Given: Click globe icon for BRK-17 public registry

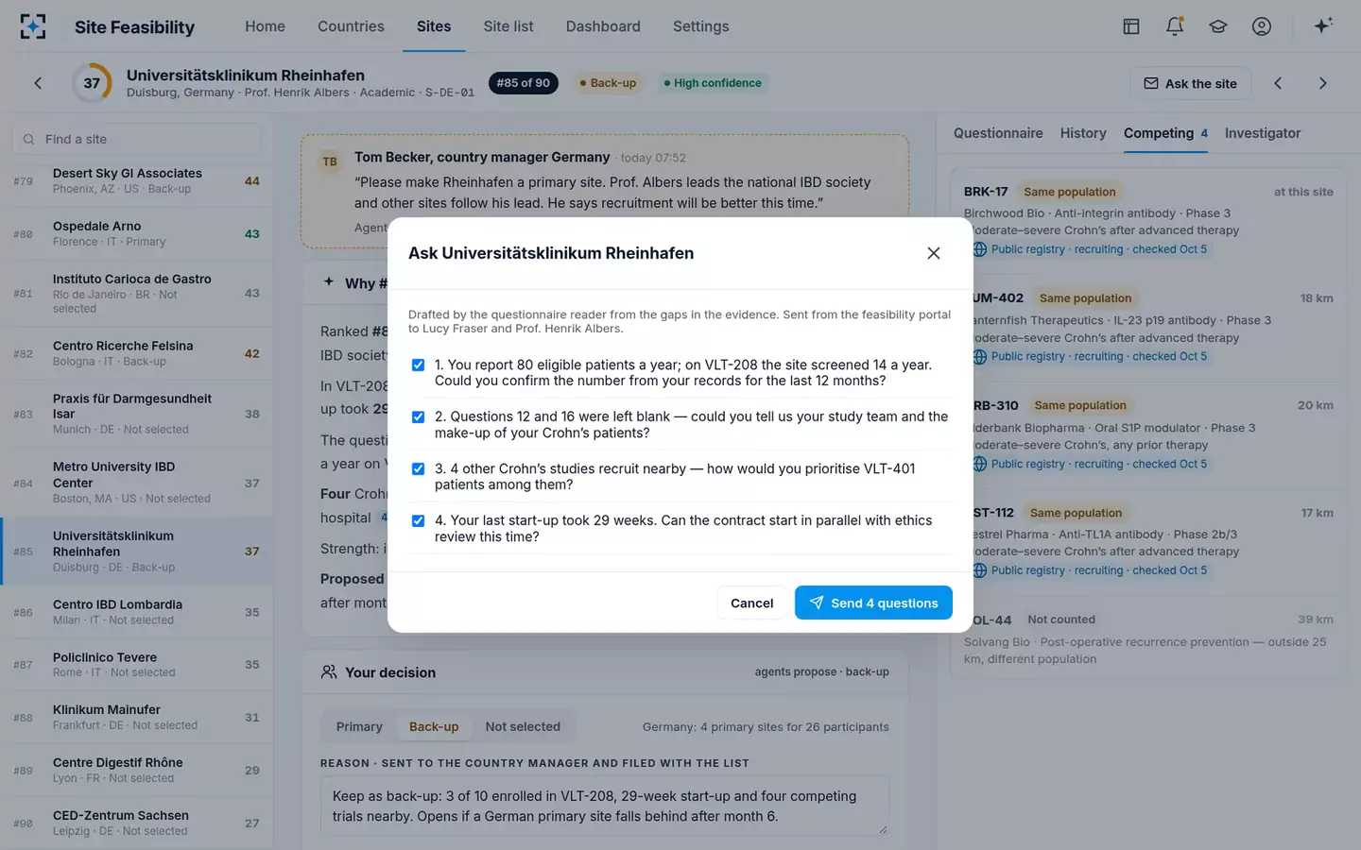Looking at the screenshot, I should [980, 249].
